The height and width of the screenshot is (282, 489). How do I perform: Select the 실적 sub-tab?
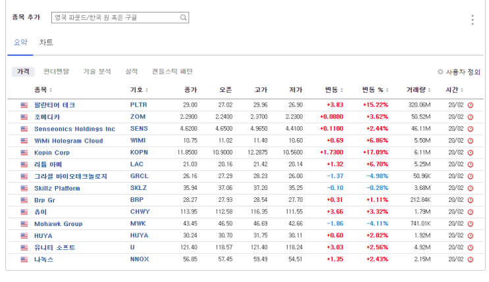tap(132, 72)
